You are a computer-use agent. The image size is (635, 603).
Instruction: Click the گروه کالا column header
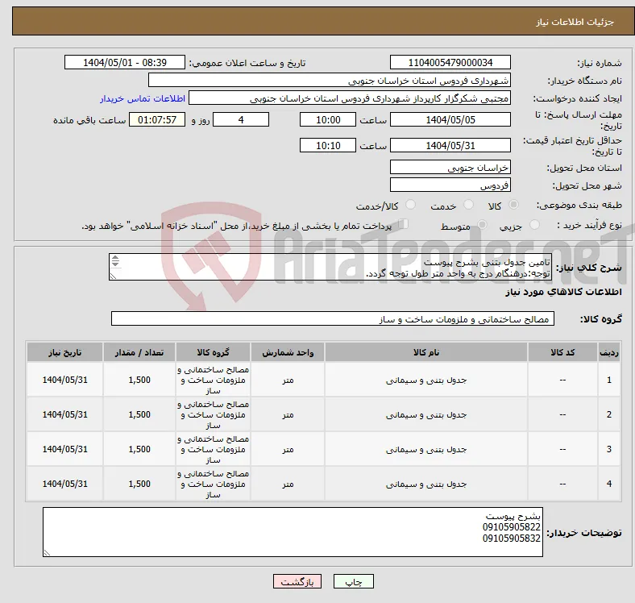[213, 352]
